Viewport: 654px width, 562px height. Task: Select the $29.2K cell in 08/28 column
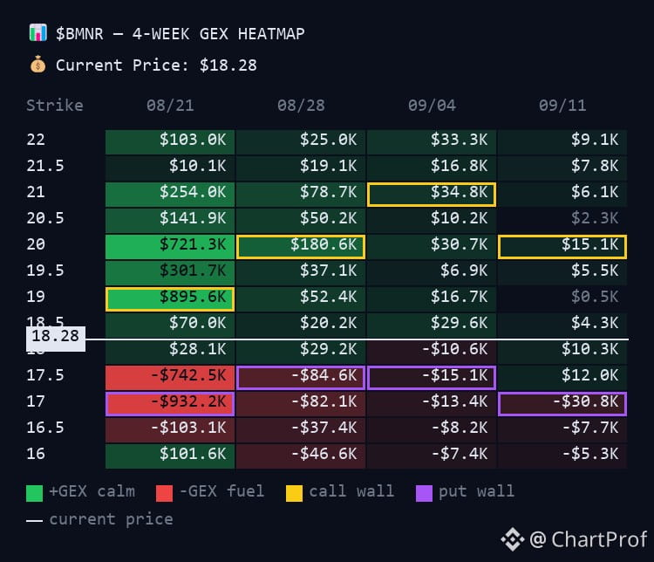coord(301,352)
